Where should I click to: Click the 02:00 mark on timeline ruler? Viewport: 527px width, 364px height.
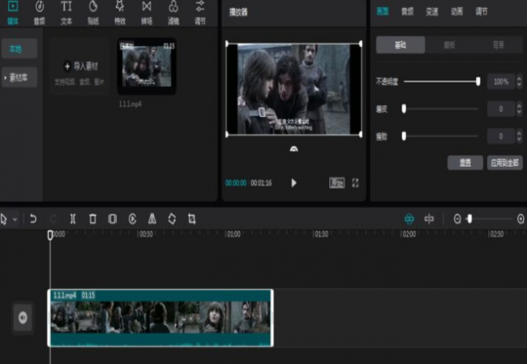coord(409,234)
